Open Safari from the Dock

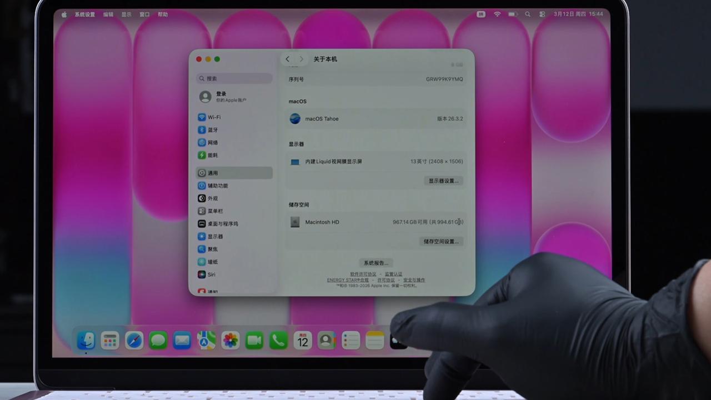(134, 340)
